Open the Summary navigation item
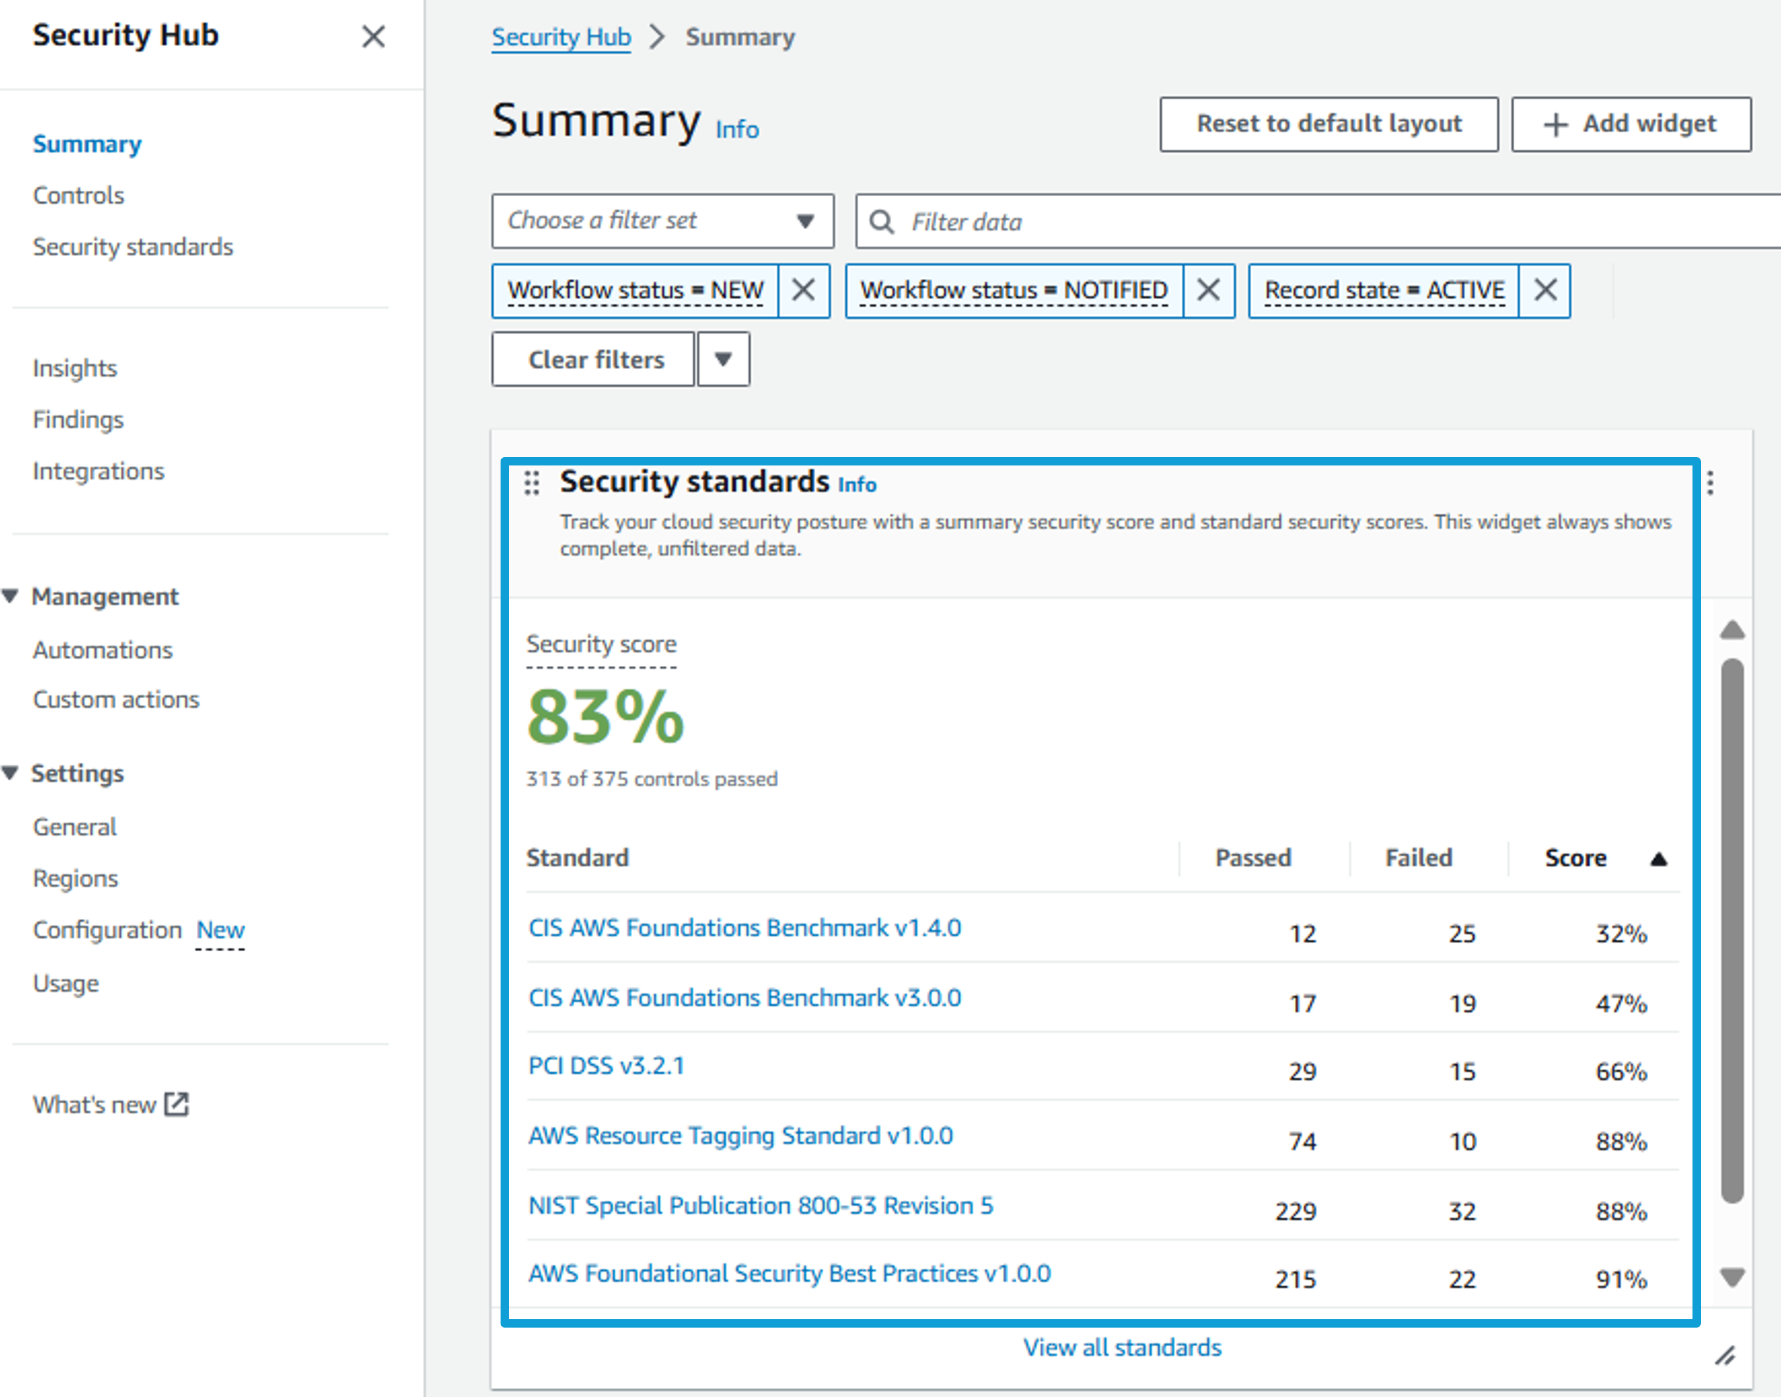 click(87, 144)
